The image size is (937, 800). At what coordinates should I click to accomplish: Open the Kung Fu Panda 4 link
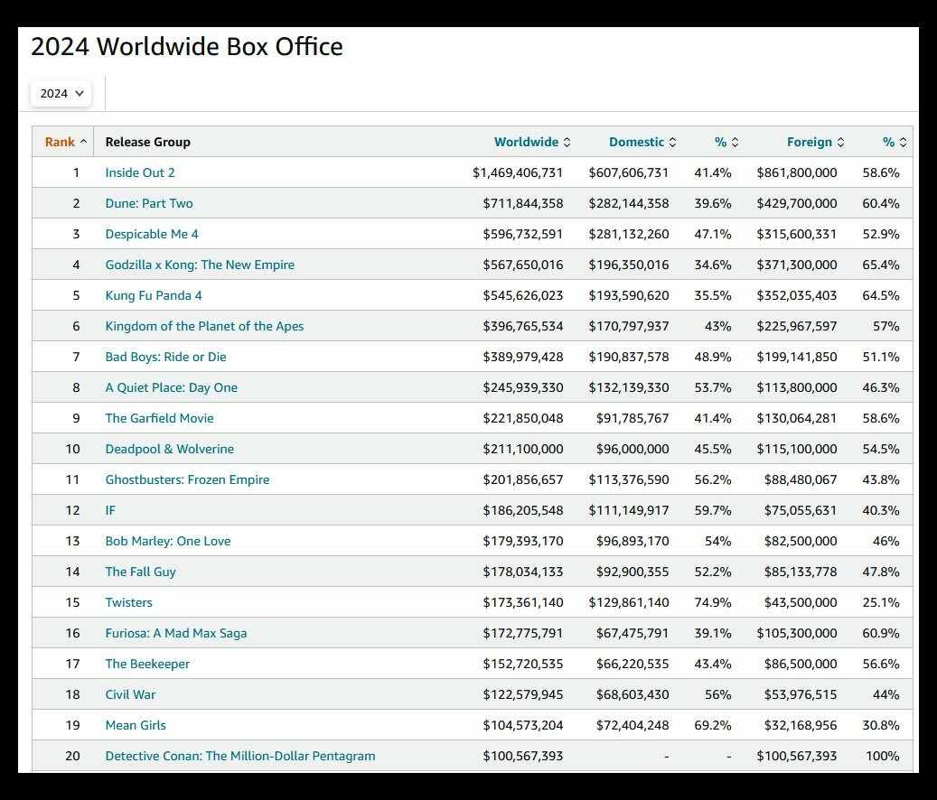tap(154, 295)
